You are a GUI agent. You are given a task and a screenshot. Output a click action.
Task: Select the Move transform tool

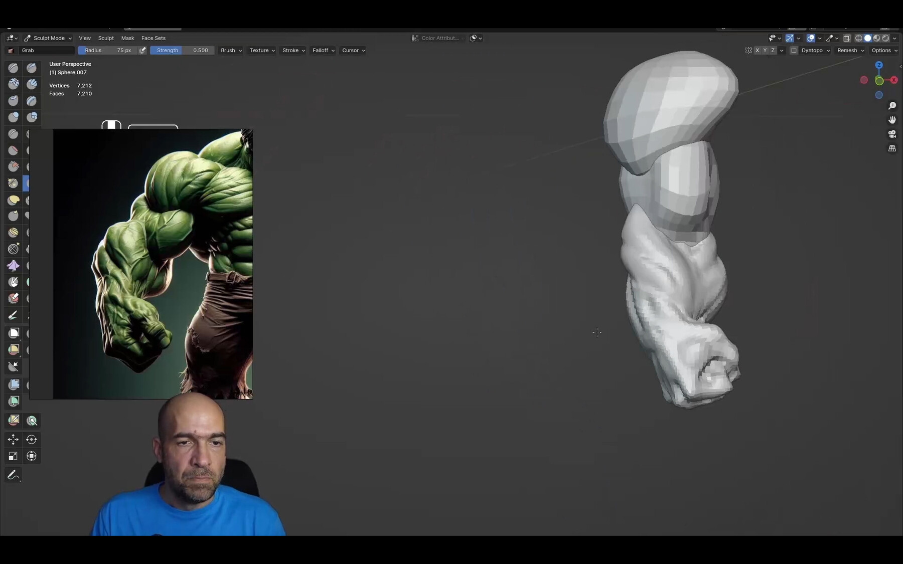tap(14, 440)
